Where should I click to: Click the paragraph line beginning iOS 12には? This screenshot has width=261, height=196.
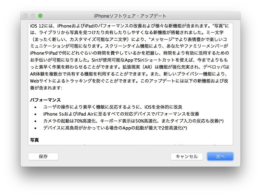click(x=129, y=26)
